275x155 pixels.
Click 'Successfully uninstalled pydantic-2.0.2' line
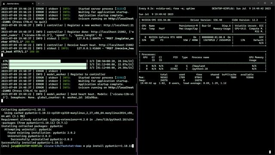pos(41,139)
